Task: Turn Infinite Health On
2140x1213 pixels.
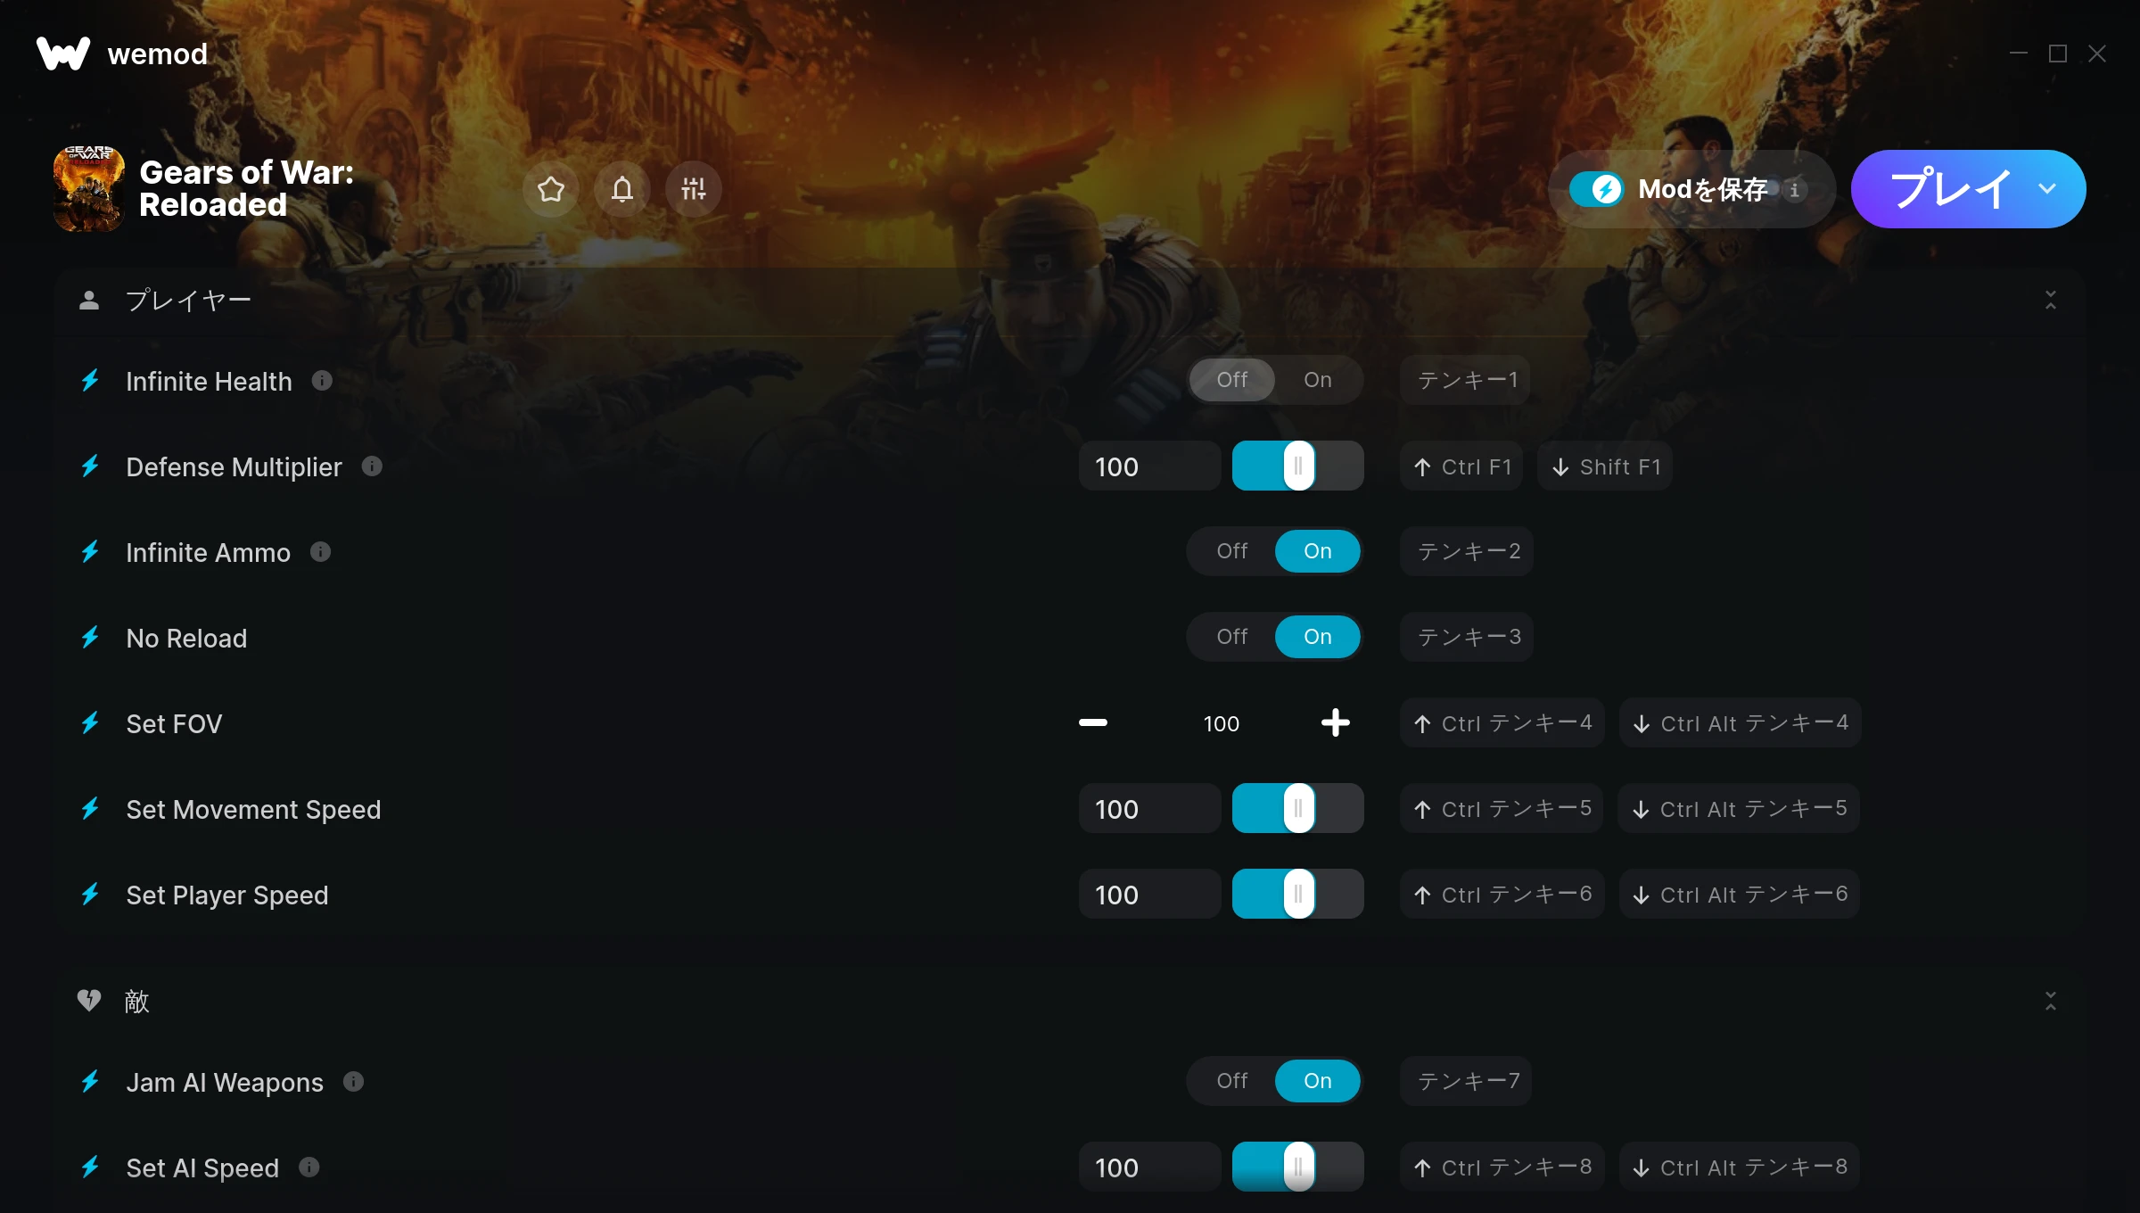Action: point(1318,380)
